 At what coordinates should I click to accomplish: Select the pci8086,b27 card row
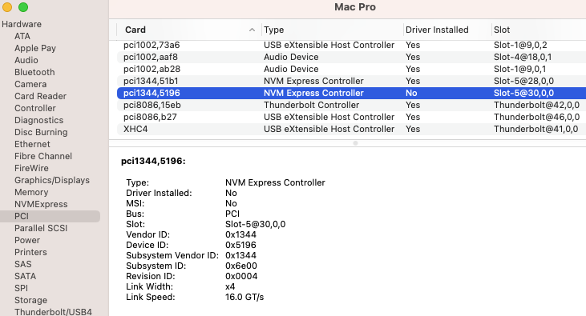(x=351, y=117)
